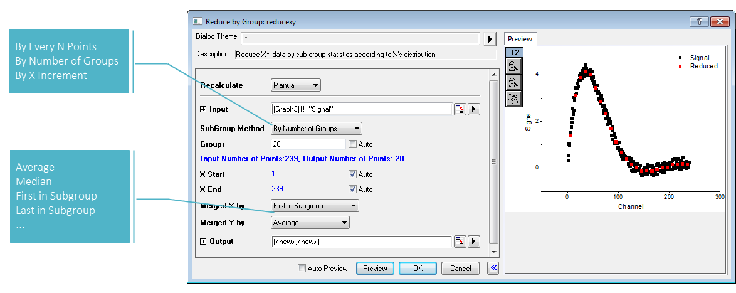Image resolution: width=736 pixels, height=293 pixels.
Task: Open Dialog Theme flyout arrow button
Action: click(490, 39)
